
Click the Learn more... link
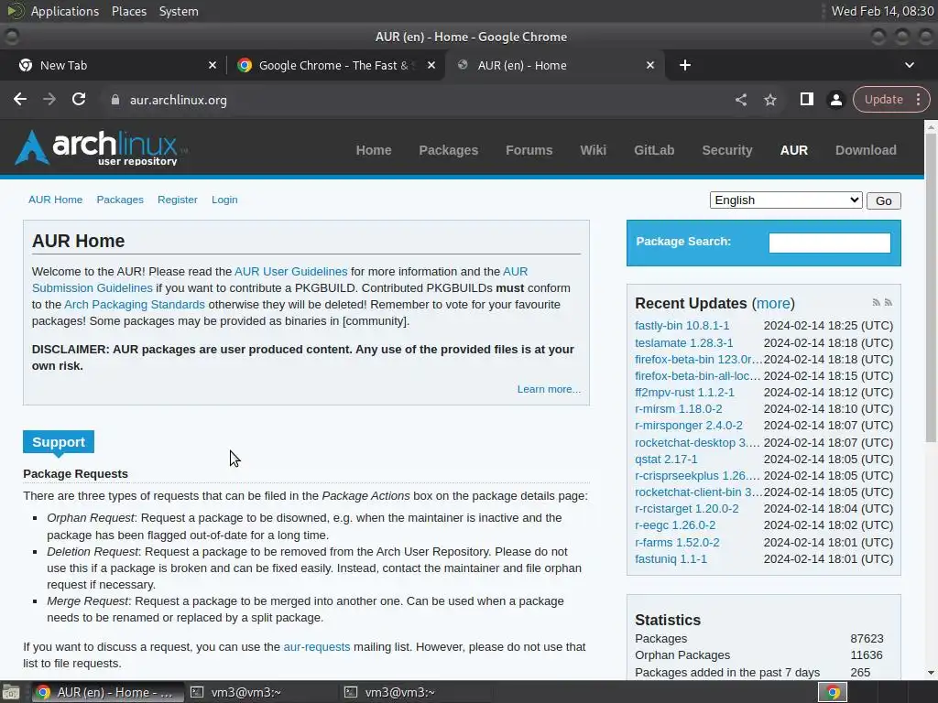[549, 389]
